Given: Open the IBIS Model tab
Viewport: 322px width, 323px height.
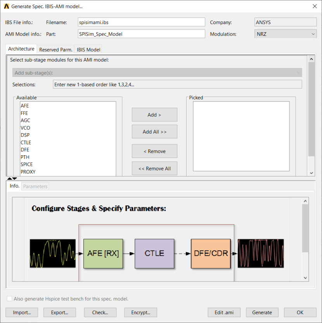Looking at the screenshot, I should tap(88, 50).
